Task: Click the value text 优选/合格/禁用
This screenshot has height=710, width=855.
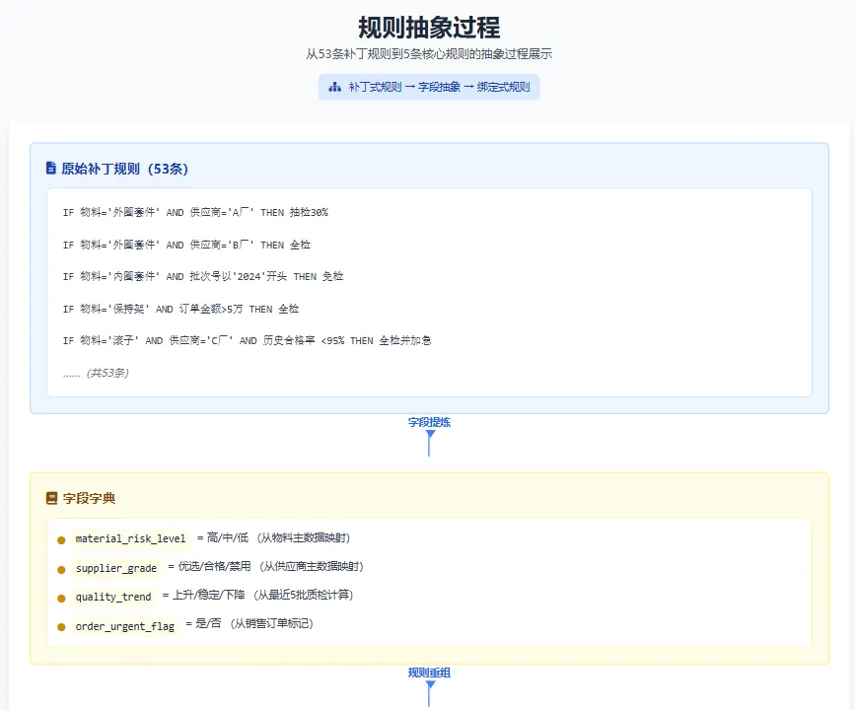Action: coord(214,567)
